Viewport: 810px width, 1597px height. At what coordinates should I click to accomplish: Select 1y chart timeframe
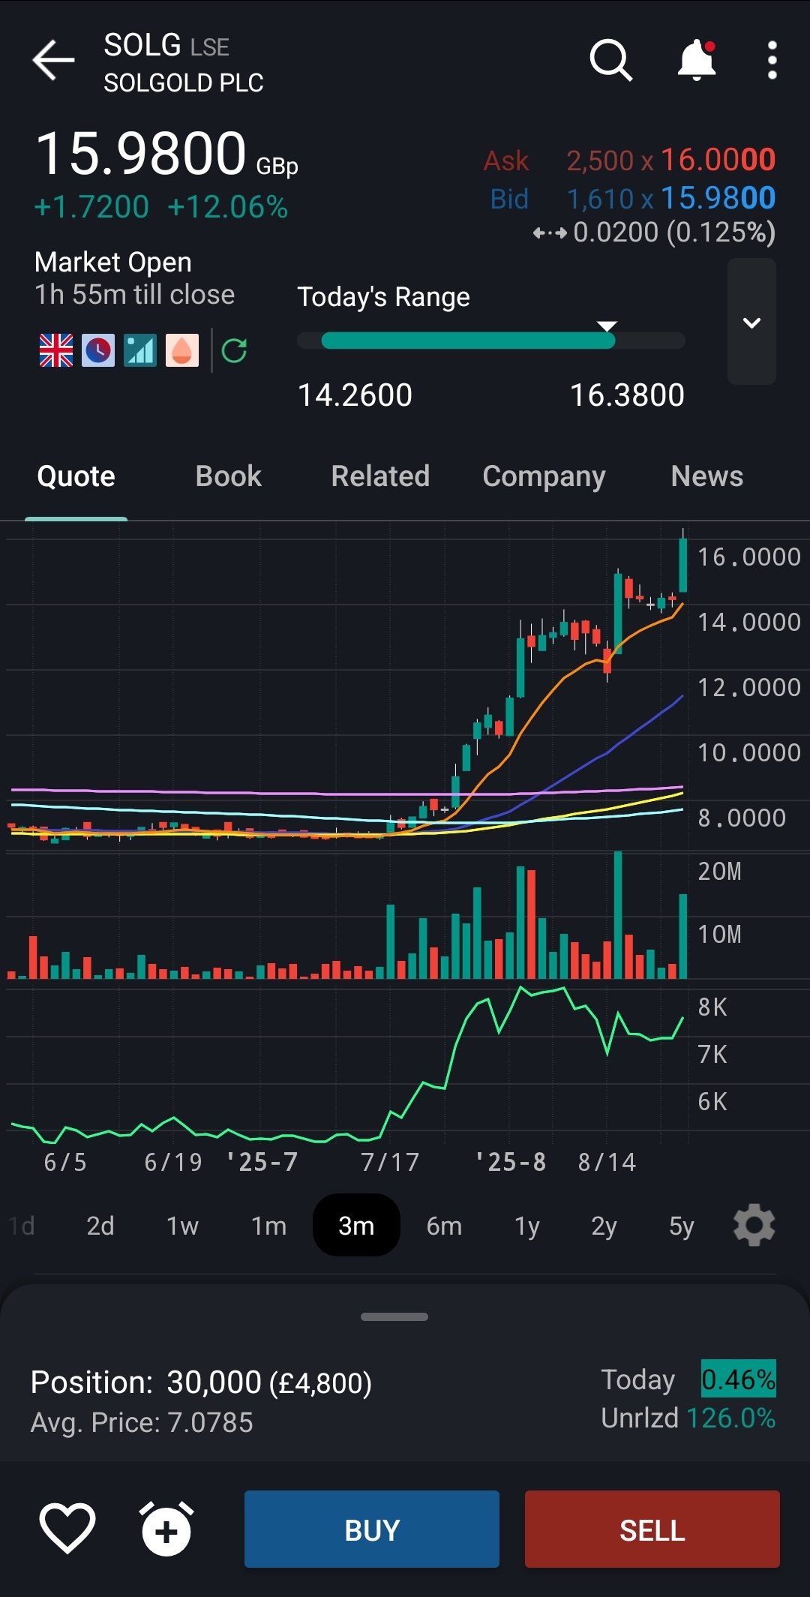526,1226
